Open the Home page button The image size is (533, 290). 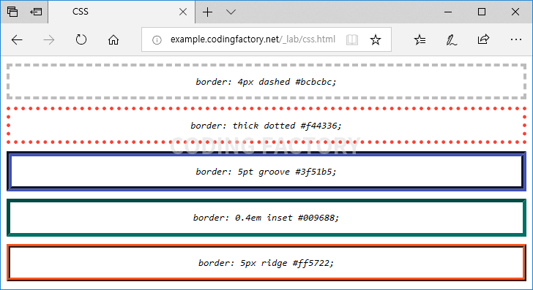[113, 39]
